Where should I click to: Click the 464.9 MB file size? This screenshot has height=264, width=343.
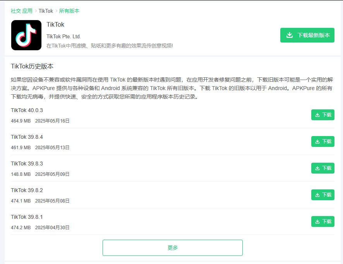pos(21,121)
